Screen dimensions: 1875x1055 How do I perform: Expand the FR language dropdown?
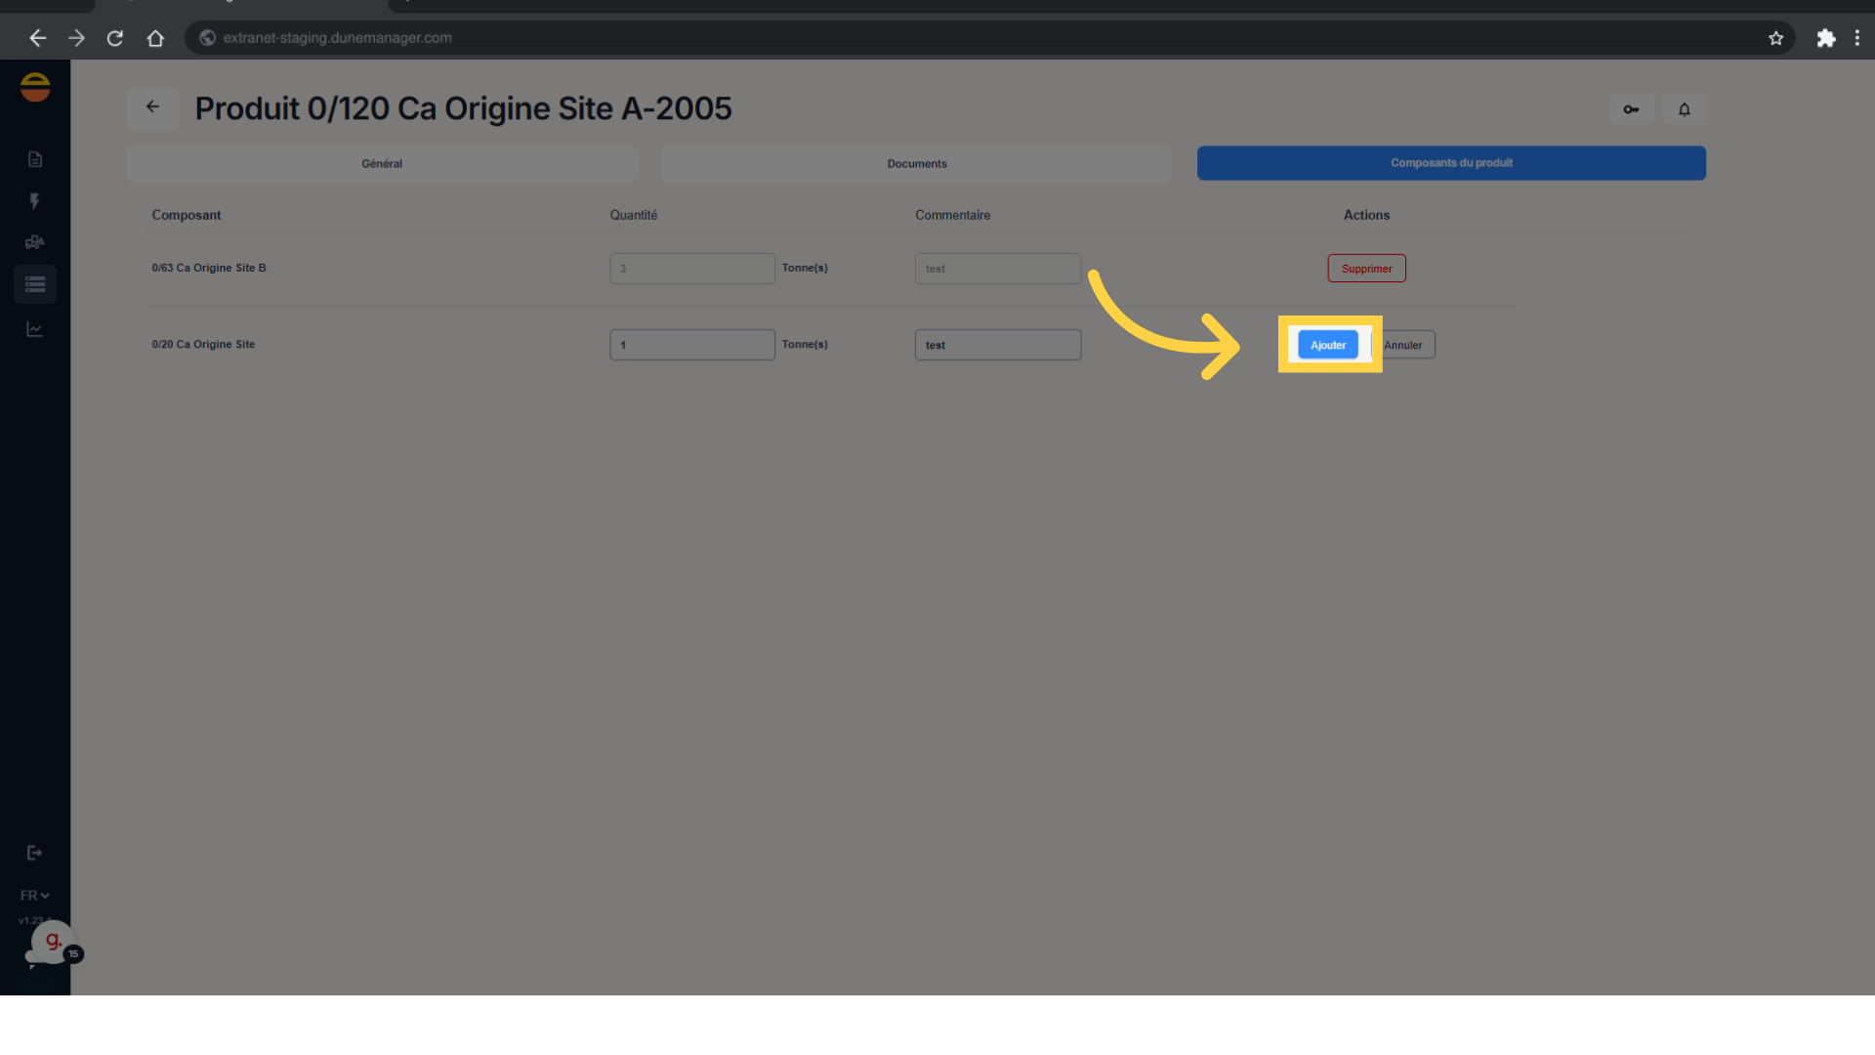click(x=35, y=896)
